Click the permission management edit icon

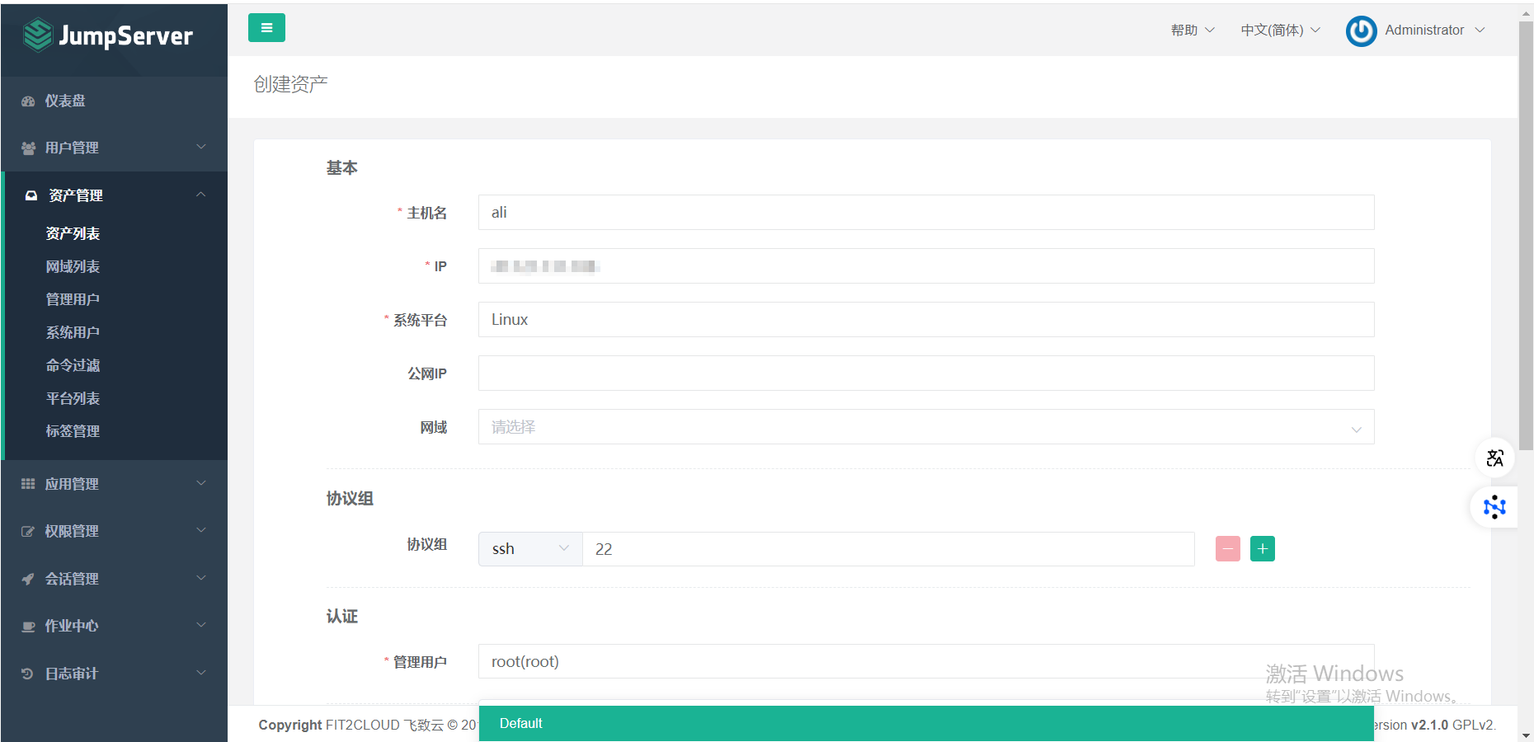coord(28,531)
